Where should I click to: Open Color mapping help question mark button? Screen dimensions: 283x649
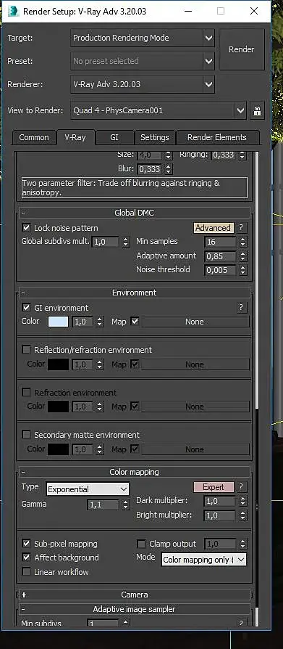pos(241,487)
